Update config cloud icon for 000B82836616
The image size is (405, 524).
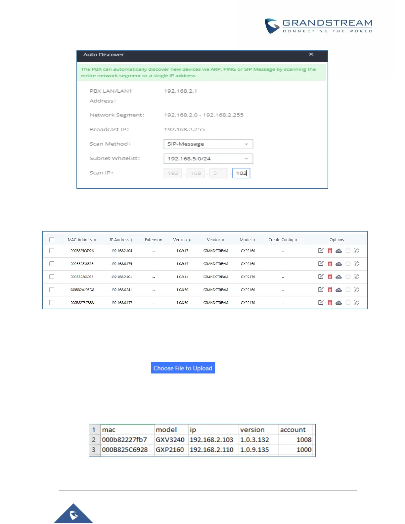coord(338,264)
